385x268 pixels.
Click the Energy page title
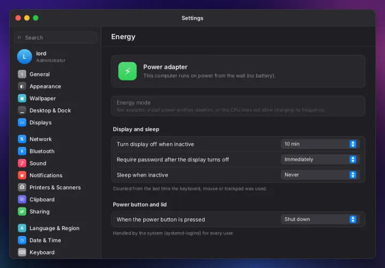point(124,37)
